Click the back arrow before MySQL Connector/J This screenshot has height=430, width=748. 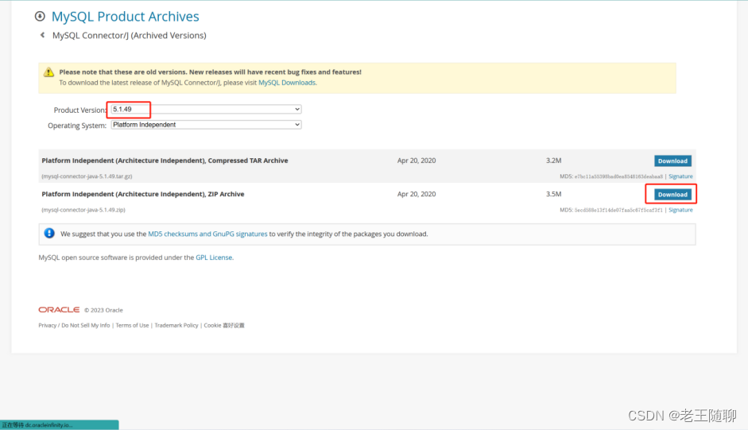coord(42,35)
